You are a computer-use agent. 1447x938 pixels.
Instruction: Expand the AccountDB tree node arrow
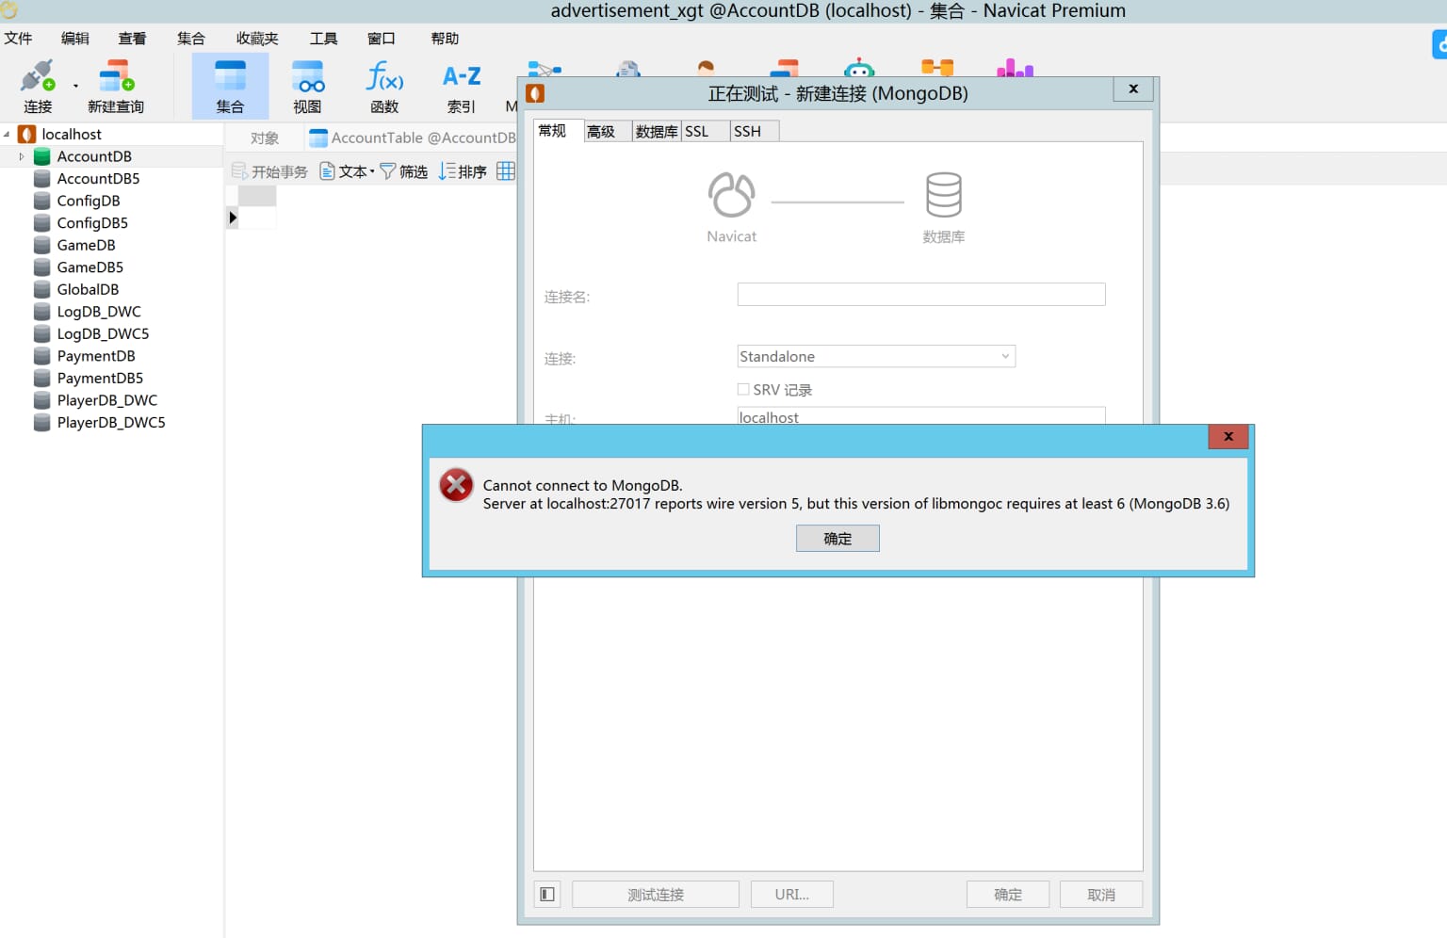point(22,157)
